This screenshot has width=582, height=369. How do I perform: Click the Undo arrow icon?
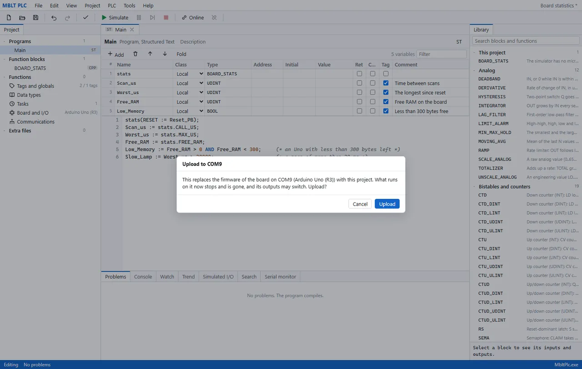tap(54, 18)
